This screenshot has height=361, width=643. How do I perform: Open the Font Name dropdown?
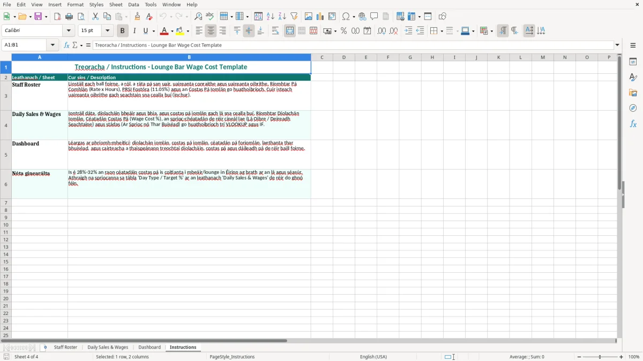point(69,31)
